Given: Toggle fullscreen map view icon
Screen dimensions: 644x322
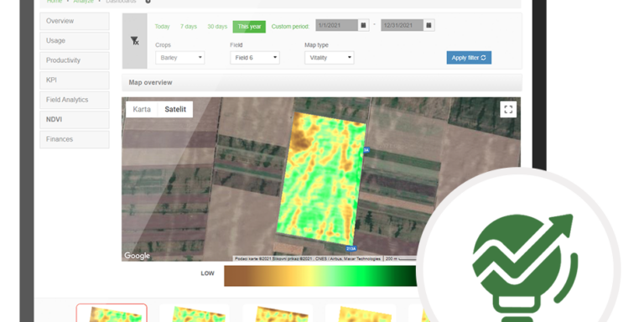Looking at the screenshot, I should click(x=508, y=109).
